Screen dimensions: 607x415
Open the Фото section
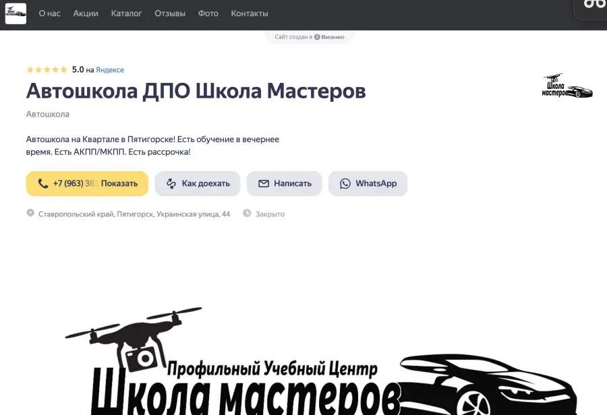(x=208, y=13)
